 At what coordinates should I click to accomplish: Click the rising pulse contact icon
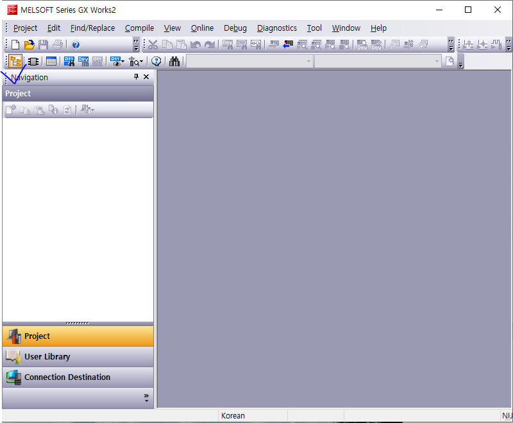(x=468, y=44)
